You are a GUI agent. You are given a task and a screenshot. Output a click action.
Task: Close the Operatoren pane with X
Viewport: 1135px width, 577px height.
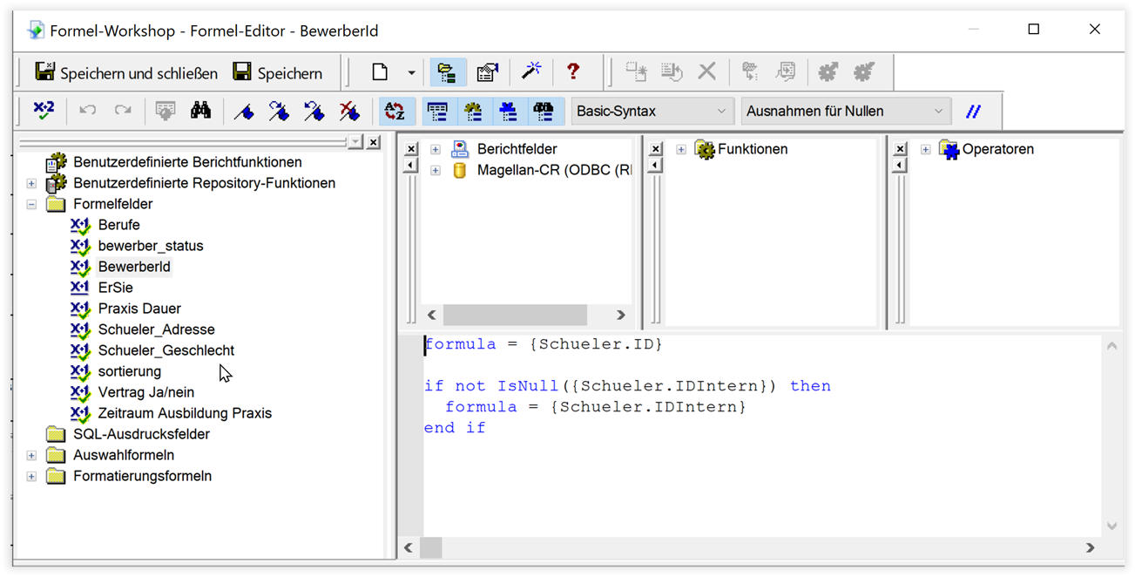point(900,149)
